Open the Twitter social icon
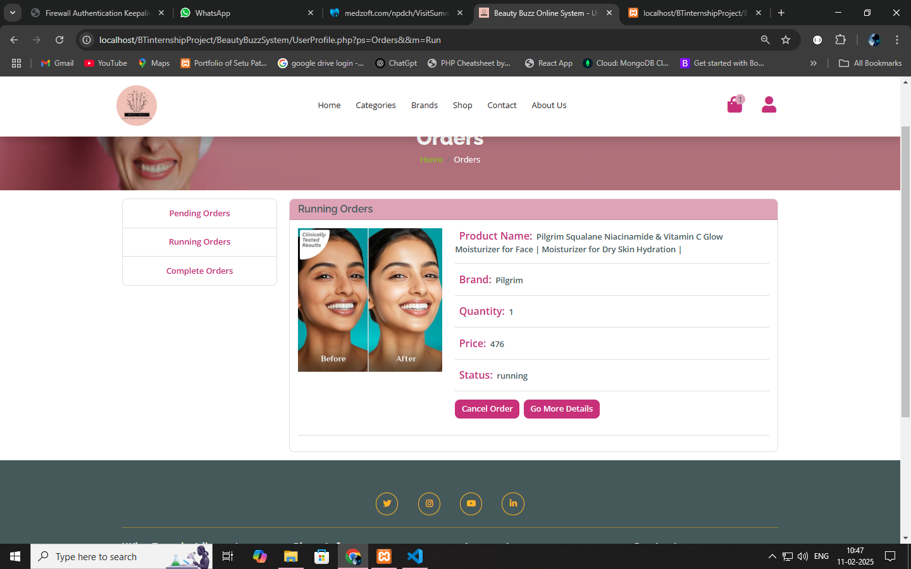 [x=387, y=504]
